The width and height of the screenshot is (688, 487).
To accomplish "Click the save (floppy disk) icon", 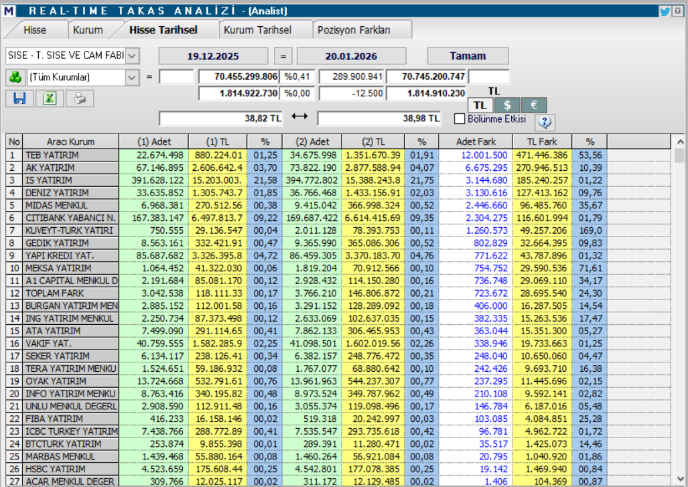I will click(19, 98).
